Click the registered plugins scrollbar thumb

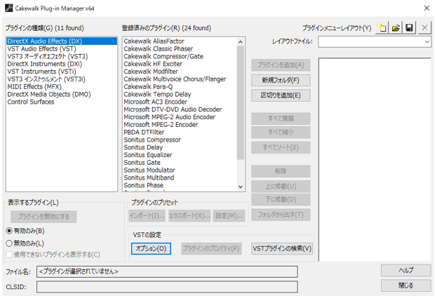tap(240, 102)
